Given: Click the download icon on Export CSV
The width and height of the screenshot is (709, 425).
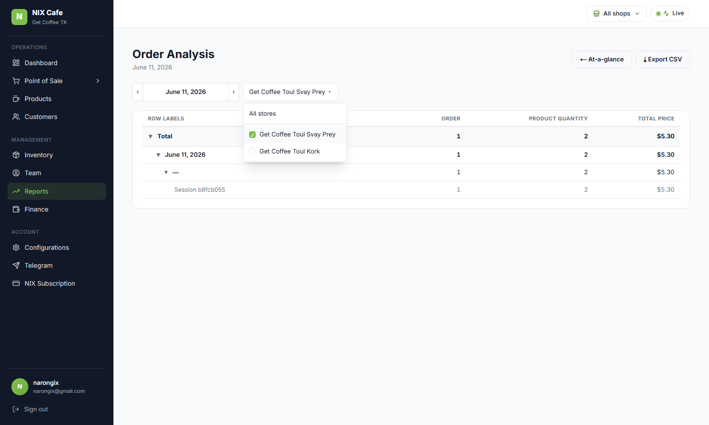Looking at the screenshot, I should click(x=645, y=59).
